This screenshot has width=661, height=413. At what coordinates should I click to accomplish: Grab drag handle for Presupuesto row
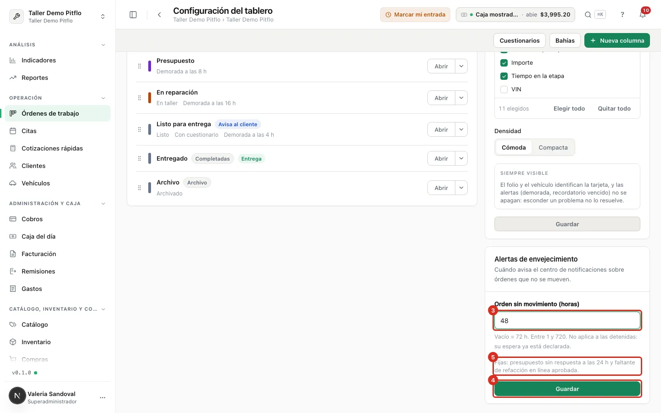point(140,66)
